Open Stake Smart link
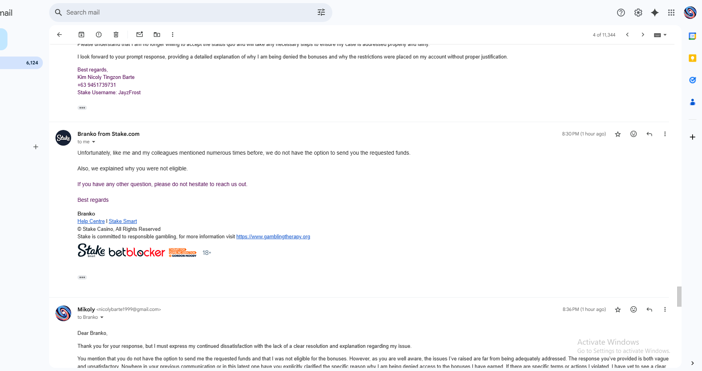The width and height of the screenshot is (702, 371). click(x=123, y=221)
